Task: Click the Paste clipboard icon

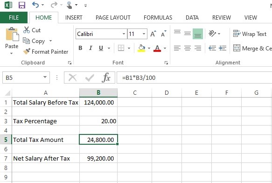Action: (12, 34)
